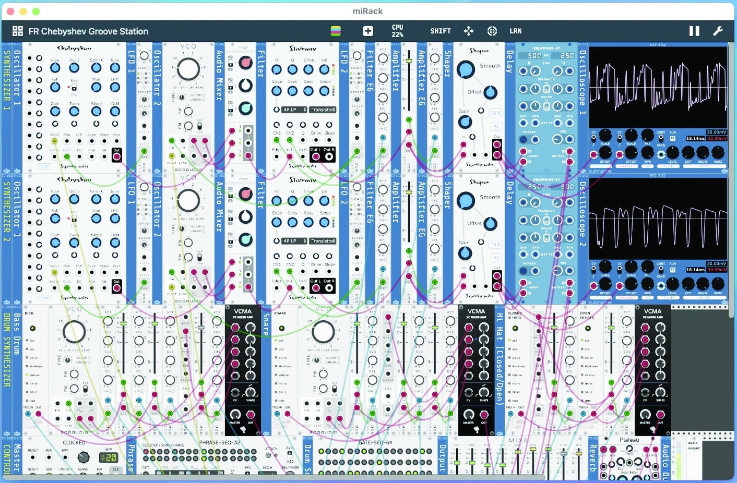Click the horizontal scrollbar at window bottom
This screenshot has height=483, width=737.
274,477
